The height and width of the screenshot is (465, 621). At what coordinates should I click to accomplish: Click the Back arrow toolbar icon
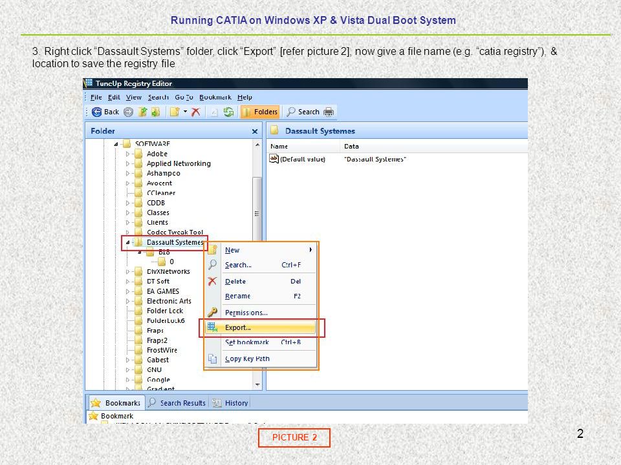pyautogui.click(x=96, y=112)
